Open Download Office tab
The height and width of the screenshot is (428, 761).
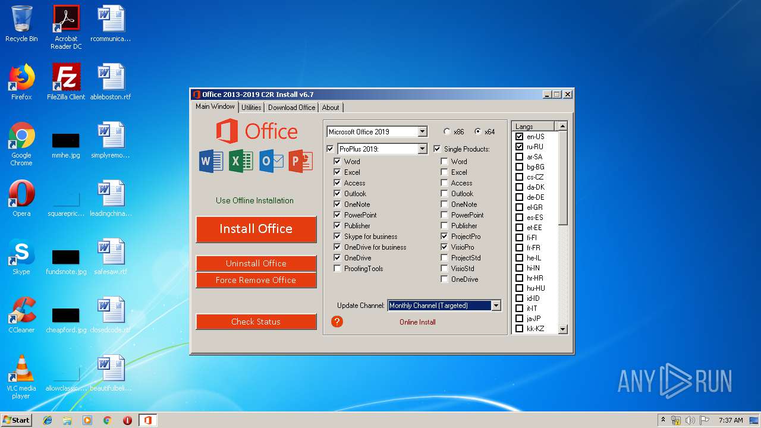click(291, 108)
